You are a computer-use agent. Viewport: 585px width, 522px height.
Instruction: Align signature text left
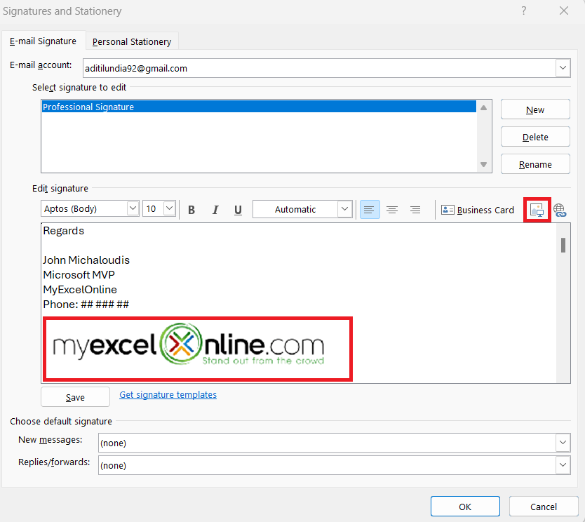[x=370, y=210]
